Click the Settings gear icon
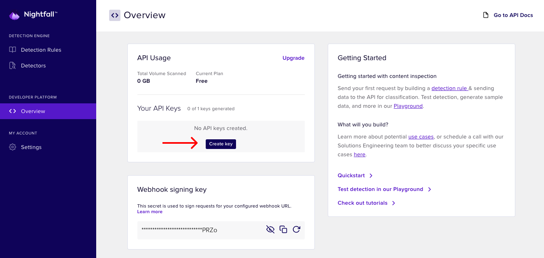544x258 pixels. (13, 147)
